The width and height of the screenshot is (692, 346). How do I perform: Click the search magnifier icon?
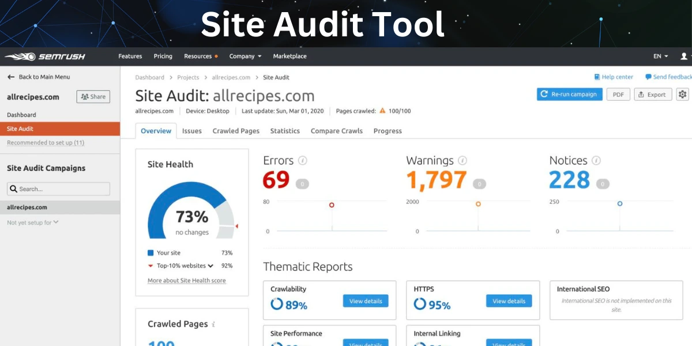(x=14, y=189)
